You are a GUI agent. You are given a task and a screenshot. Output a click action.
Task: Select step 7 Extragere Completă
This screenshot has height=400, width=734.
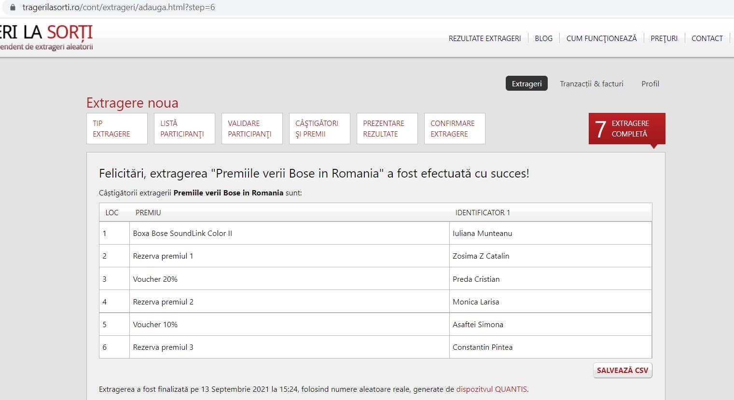[626, 129]
